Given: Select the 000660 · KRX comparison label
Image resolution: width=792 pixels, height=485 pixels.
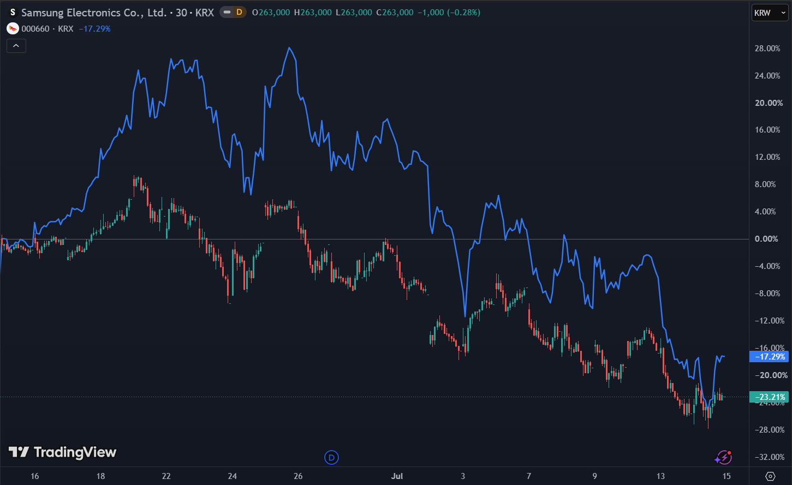Looking at the screenshot, I should pyautogui.click(x=47, y=28).
